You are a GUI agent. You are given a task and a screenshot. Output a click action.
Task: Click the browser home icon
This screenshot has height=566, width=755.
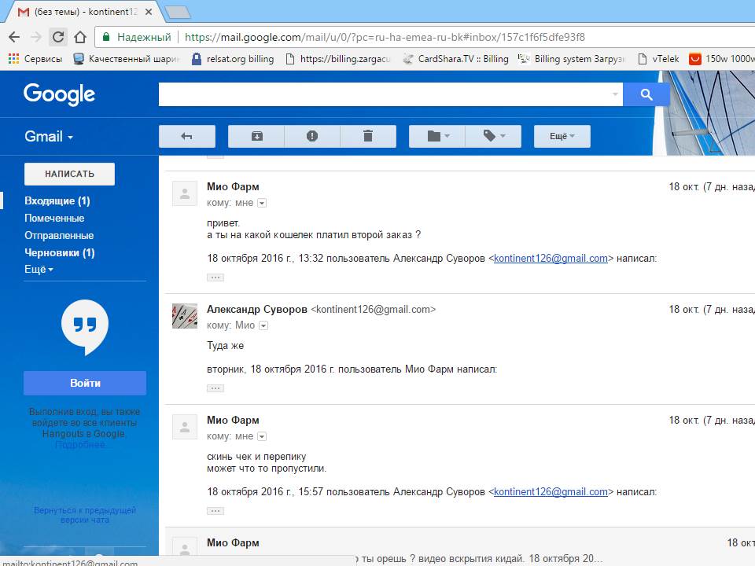79,37
